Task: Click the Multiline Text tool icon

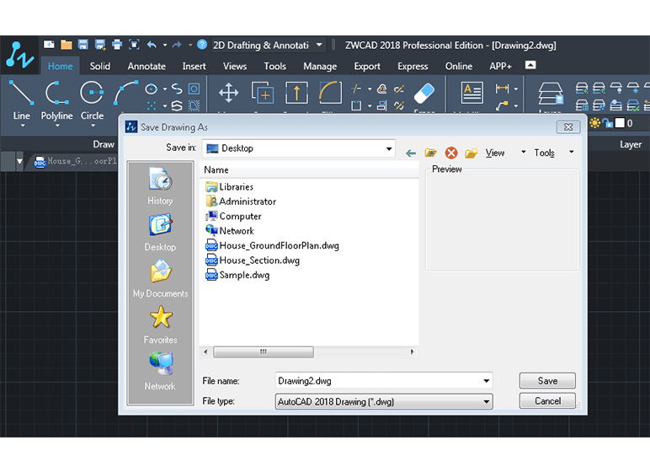Action: tap(472, 93)
